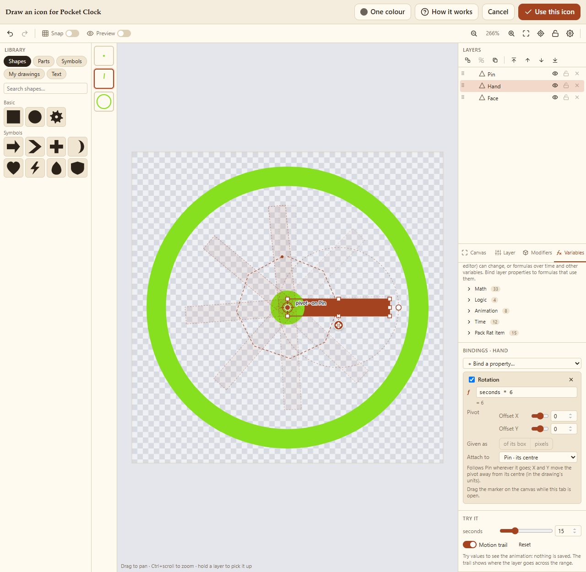Open the 'Attach to' Pin dropdown
The height and width of the screenshot is (572, 586).
tap(538, 457)
